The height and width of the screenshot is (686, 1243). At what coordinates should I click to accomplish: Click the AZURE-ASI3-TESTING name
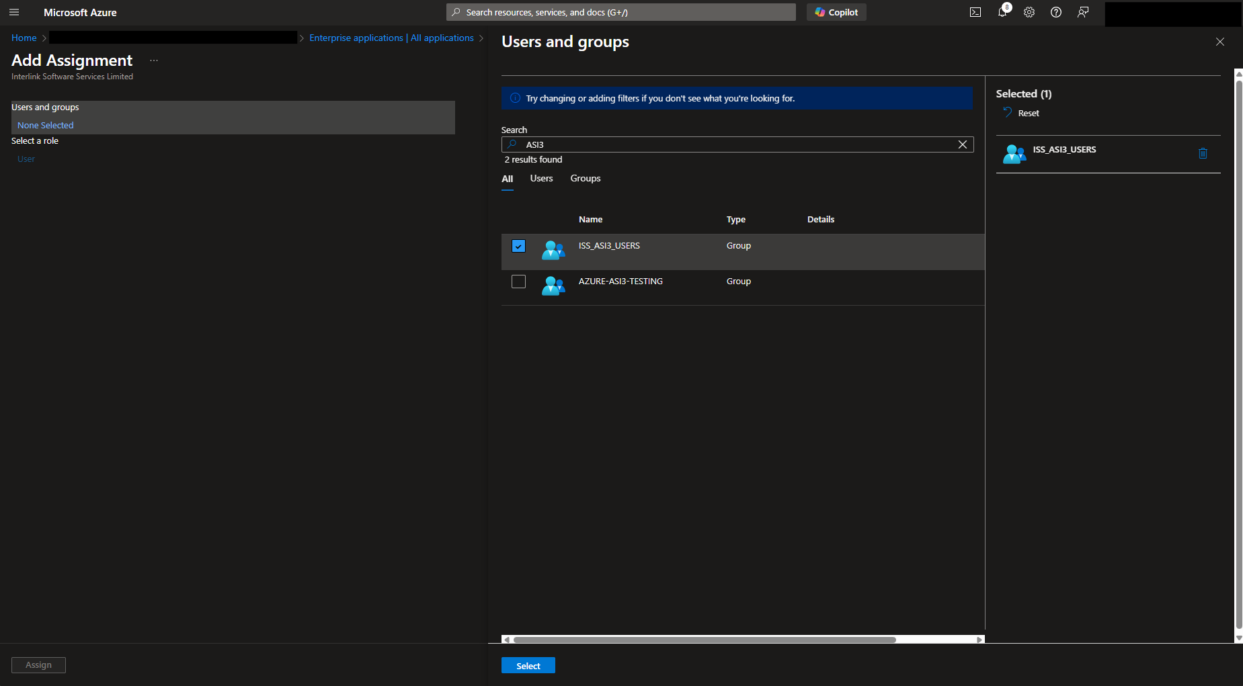pyautogui.click(x=620, y=282)
